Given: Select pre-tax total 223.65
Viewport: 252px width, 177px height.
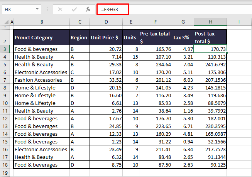Looking at the screenshot, I should [x=156, y=126].
